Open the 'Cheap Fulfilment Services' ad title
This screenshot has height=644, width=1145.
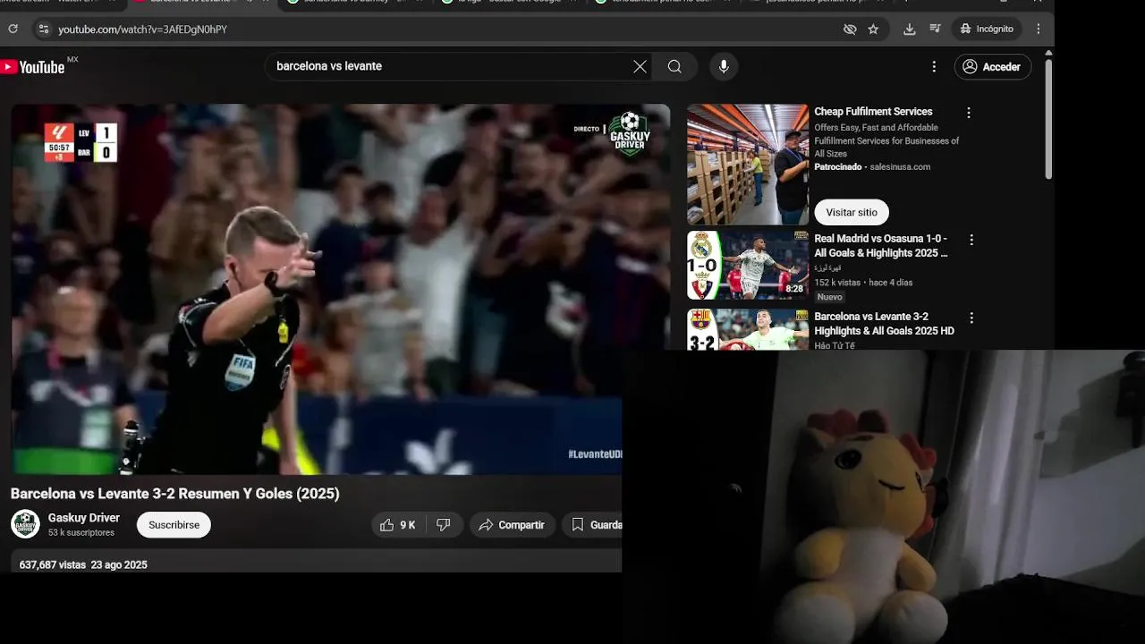(873, 112)
